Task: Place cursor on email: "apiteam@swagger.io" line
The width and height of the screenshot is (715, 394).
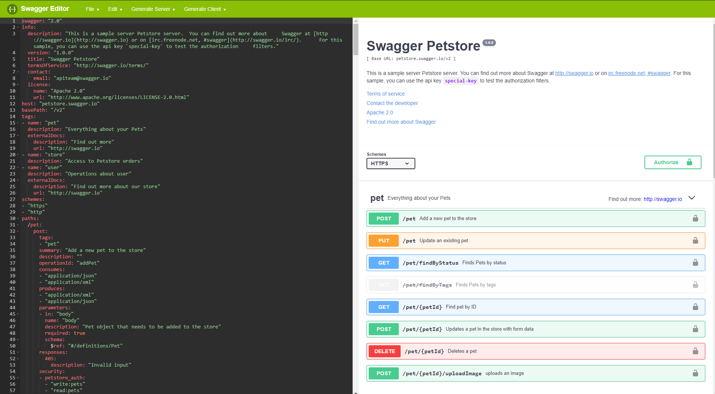Action: 72,78
